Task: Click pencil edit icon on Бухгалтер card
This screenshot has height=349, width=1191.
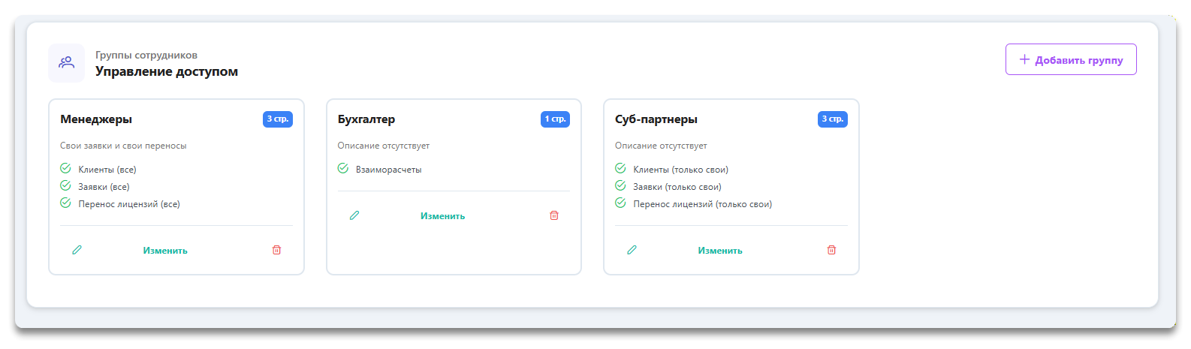Action: point(354,215)
